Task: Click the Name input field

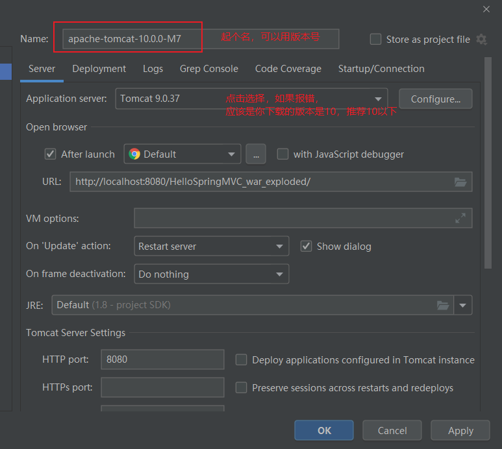Action: 201,39
